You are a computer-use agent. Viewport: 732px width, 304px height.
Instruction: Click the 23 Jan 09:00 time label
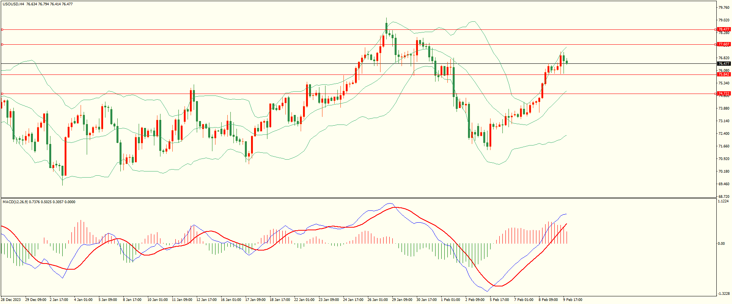[329, 300]
